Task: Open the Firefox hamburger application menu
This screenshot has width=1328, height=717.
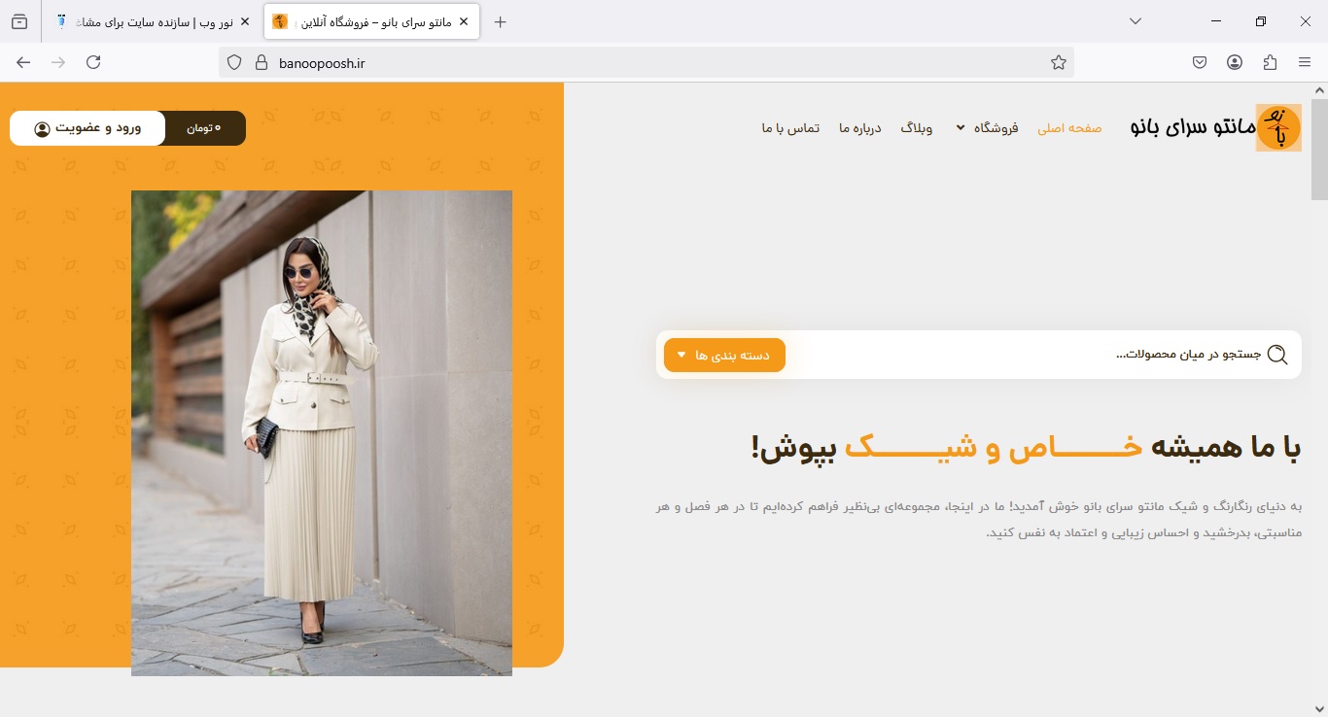Action: 1305,62
